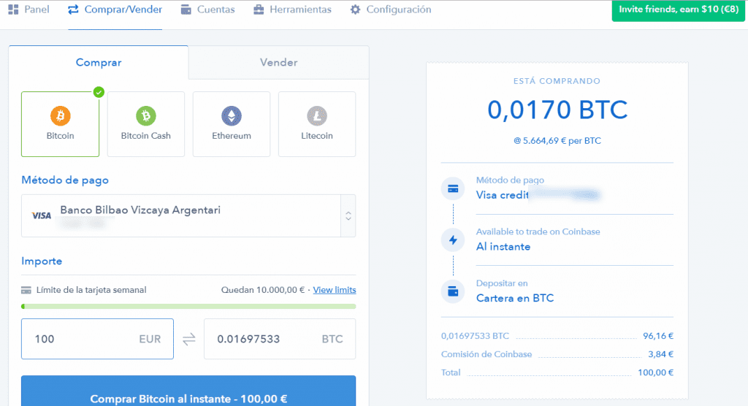The height and width of the screenshot is (406, 748).
Task: Click the Ethereum diamond logo icon
Action: coord(232,116)
